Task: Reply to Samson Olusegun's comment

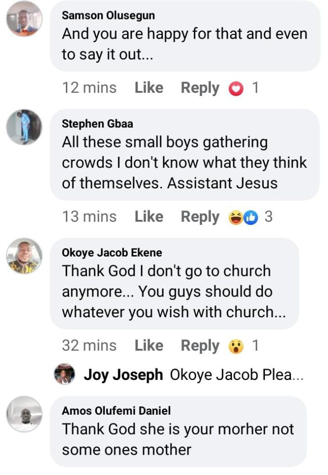Action: (x=200, y=88)
